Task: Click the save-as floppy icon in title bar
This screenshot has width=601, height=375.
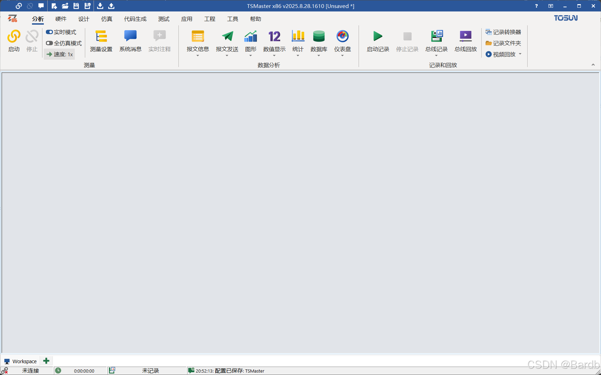Action: [x=87, y=6]
